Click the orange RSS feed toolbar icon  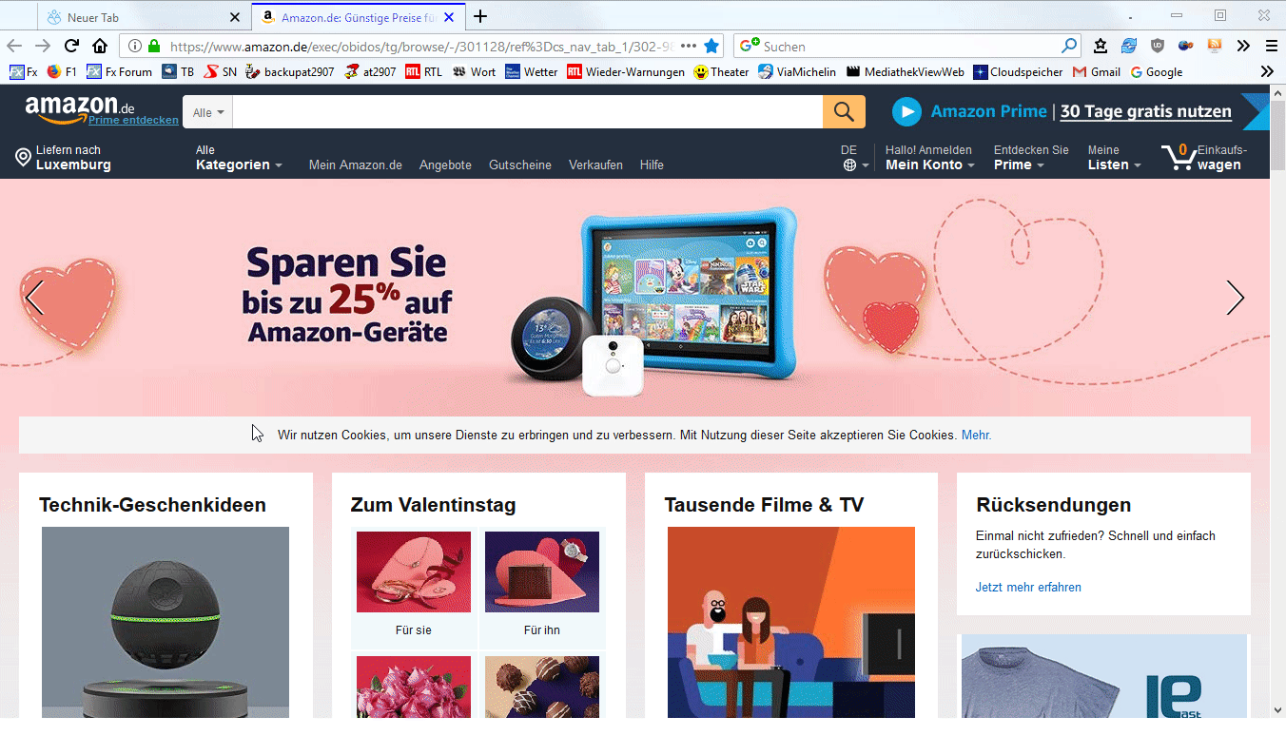[x=1215, y=46]
